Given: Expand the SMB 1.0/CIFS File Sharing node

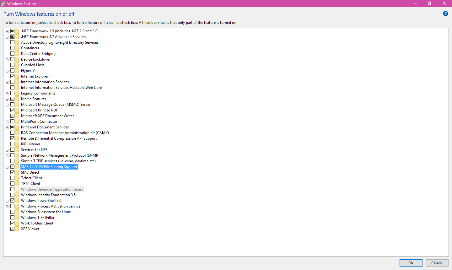Looking at the screenshot, I should [x=7, y=167].
